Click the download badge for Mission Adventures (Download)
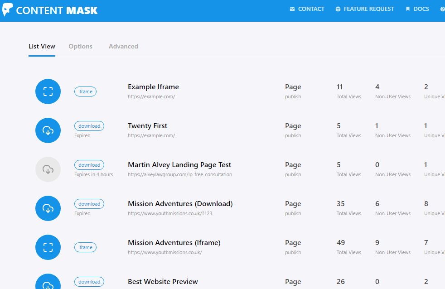The width and height of the screenshot is (445, 289). tap(89, 204)
